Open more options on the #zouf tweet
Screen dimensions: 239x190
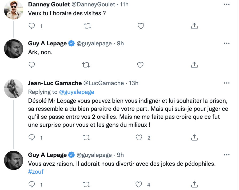(x=227, y=155)
